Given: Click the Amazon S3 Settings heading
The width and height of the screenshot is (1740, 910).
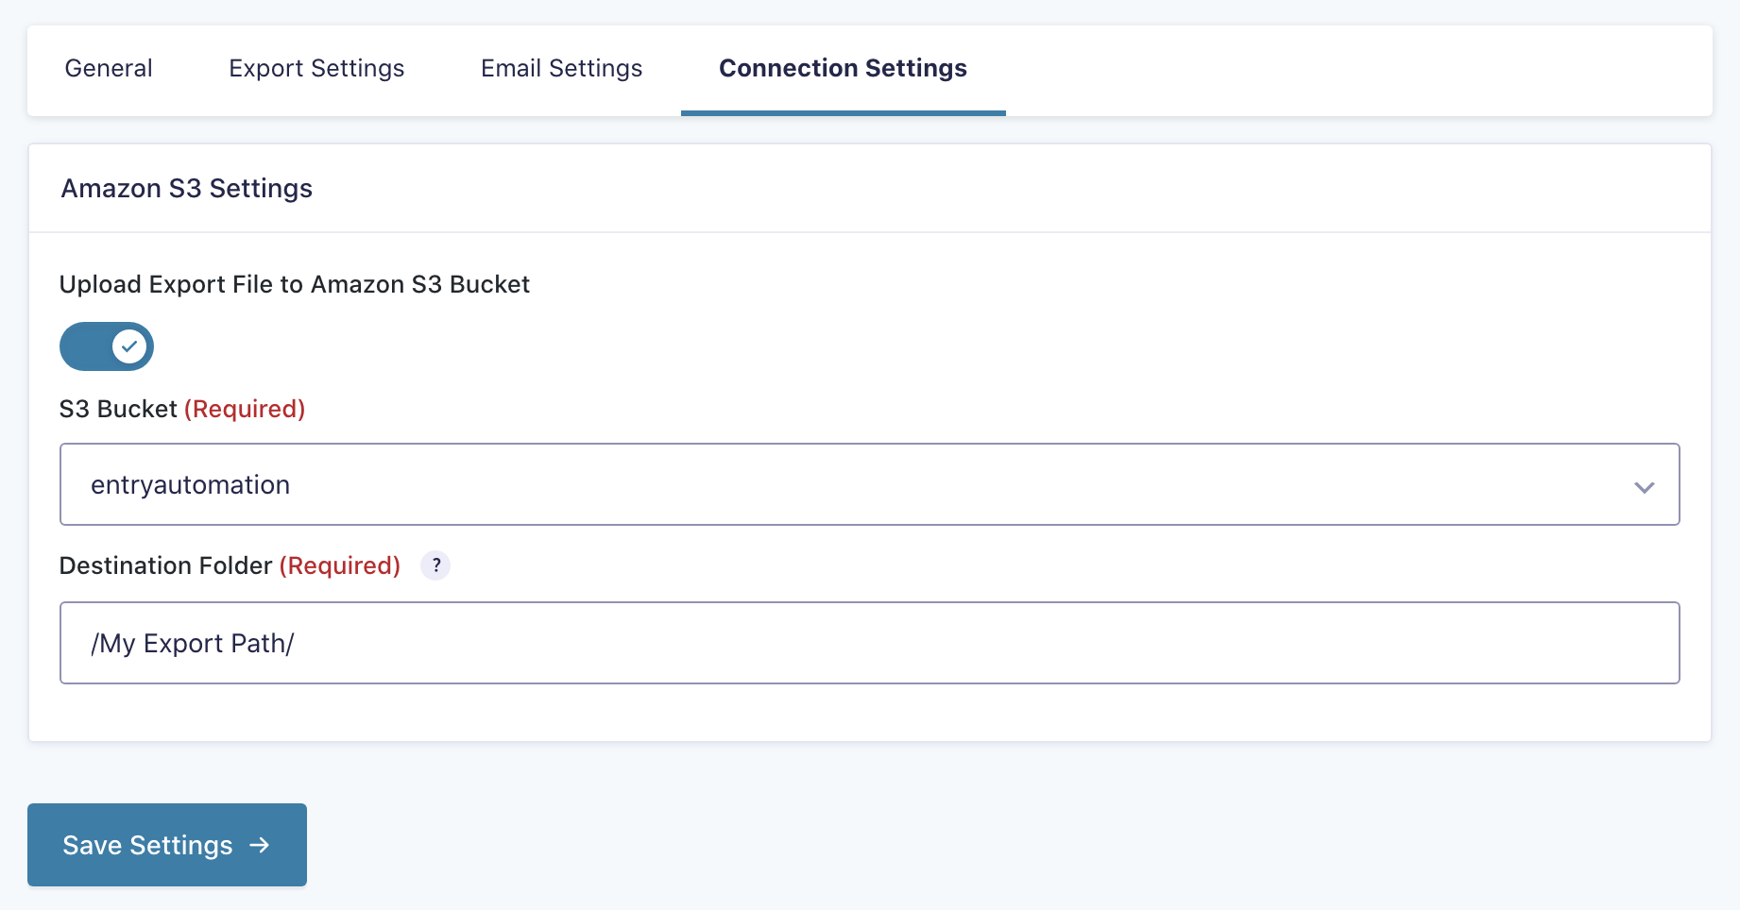Looking at the screenshot, I should [x=187, y=189].
